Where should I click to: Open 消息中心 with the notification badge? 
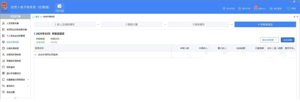pos(260,8)
